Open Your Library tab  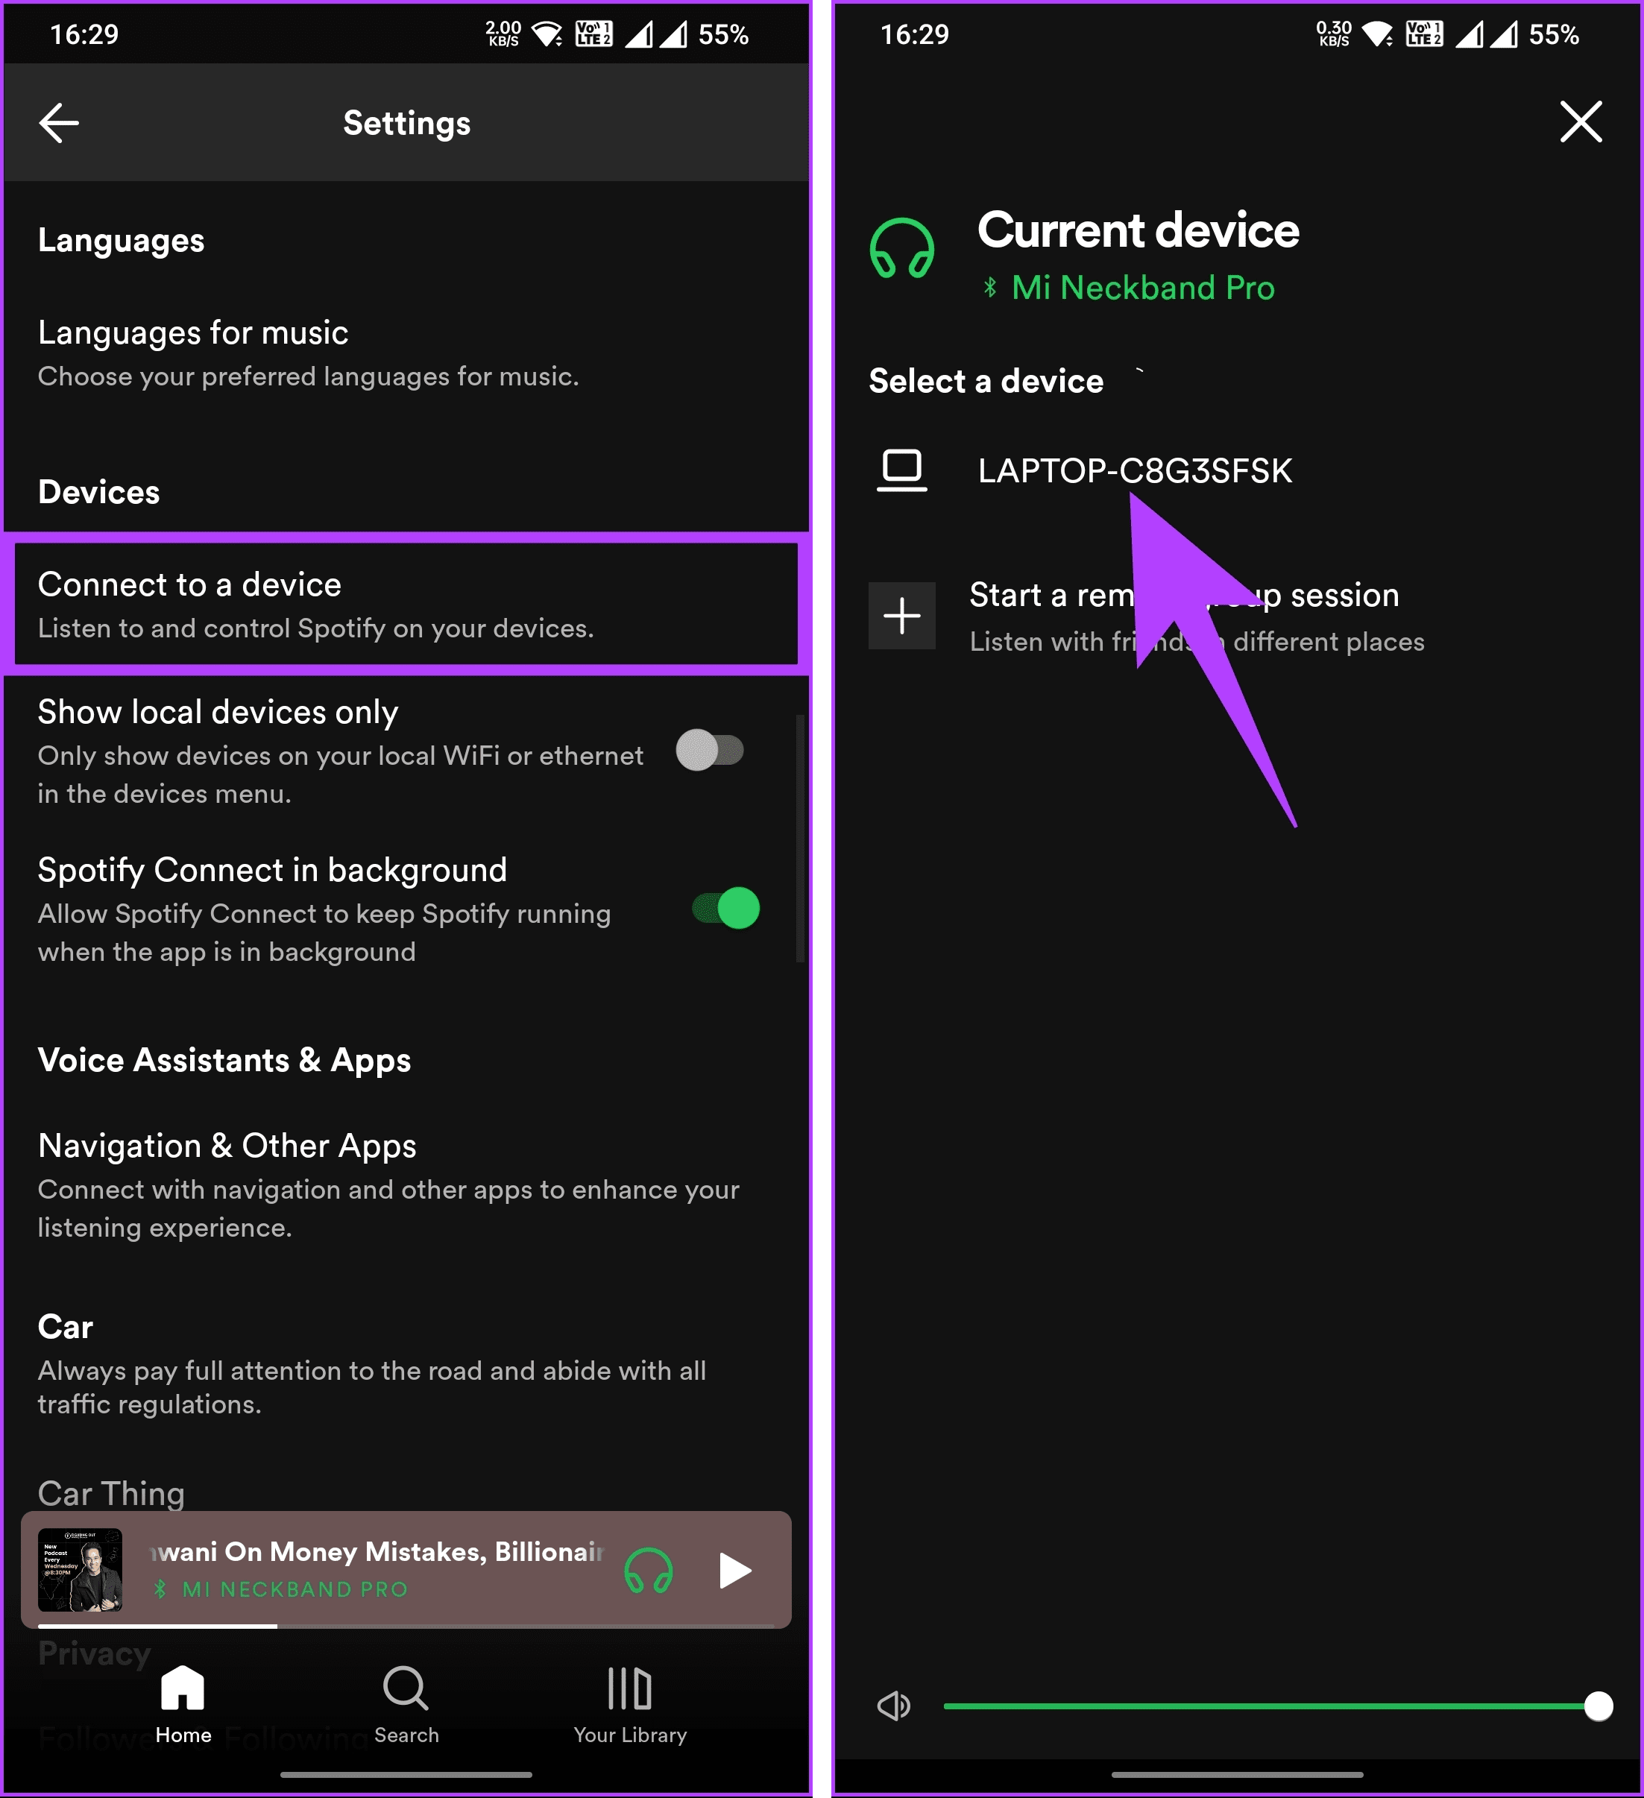[630, 1704]
